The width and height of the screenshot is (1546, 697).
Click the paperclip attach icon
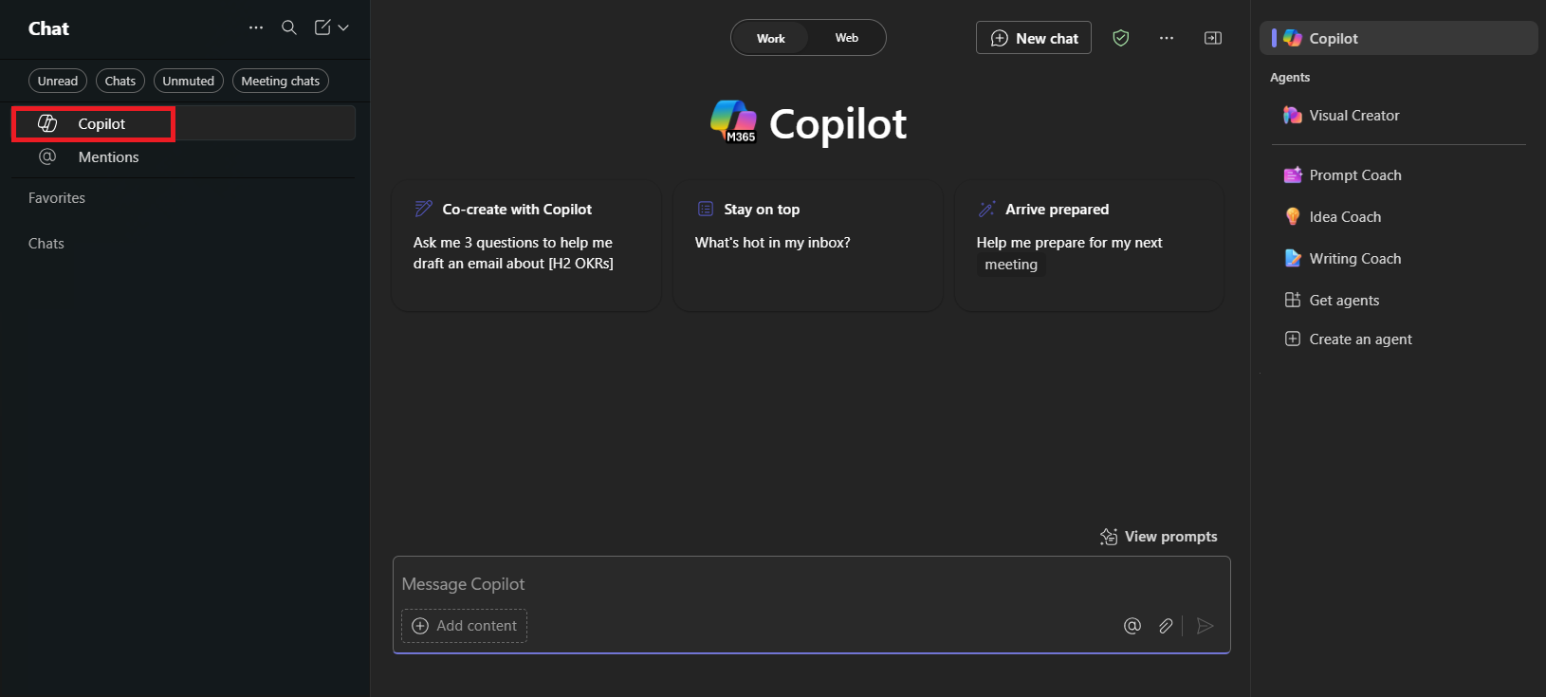click(1166, 626)
